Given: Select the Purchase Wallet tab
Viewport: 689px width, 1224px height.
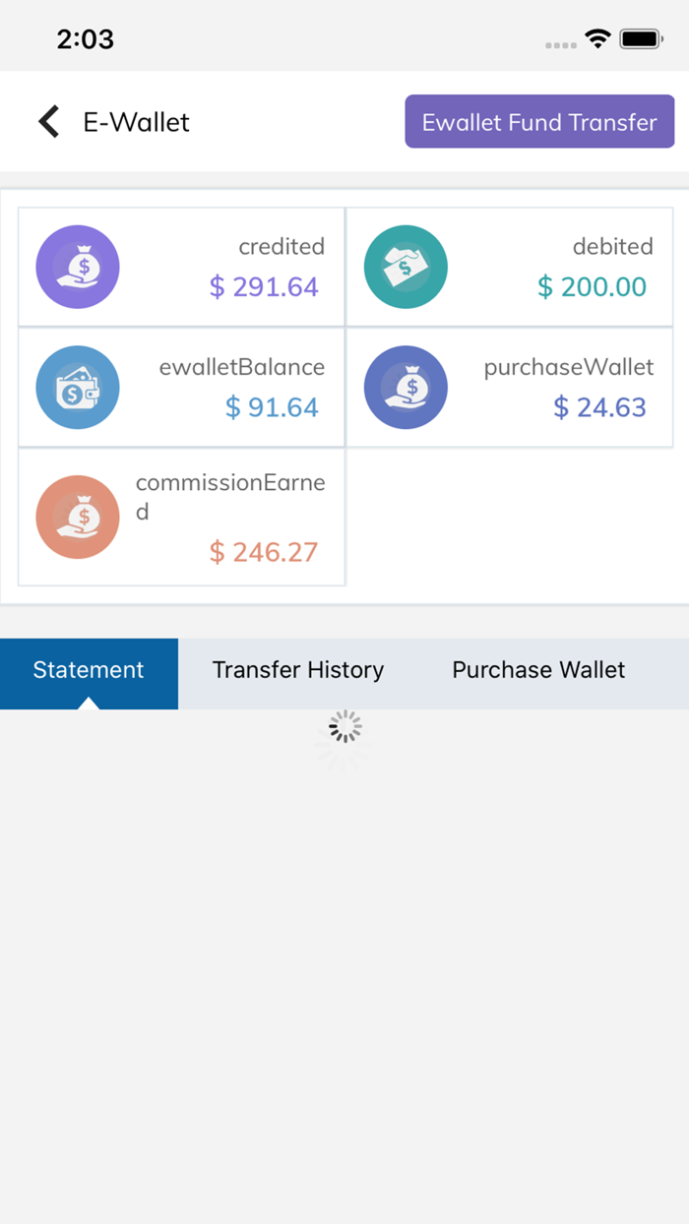Looking at the screenshot, I should pyautogui.click(x=538, y=670).
